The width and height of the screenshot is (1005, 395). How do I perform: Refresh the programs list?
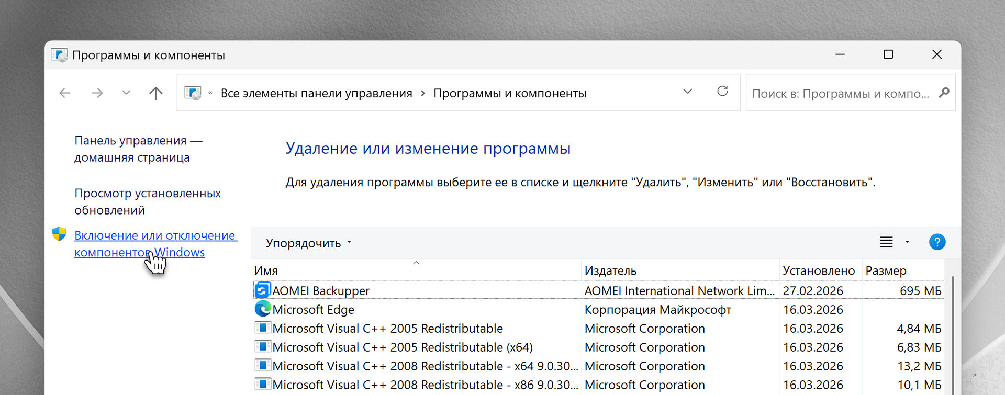tap(722, 92)
